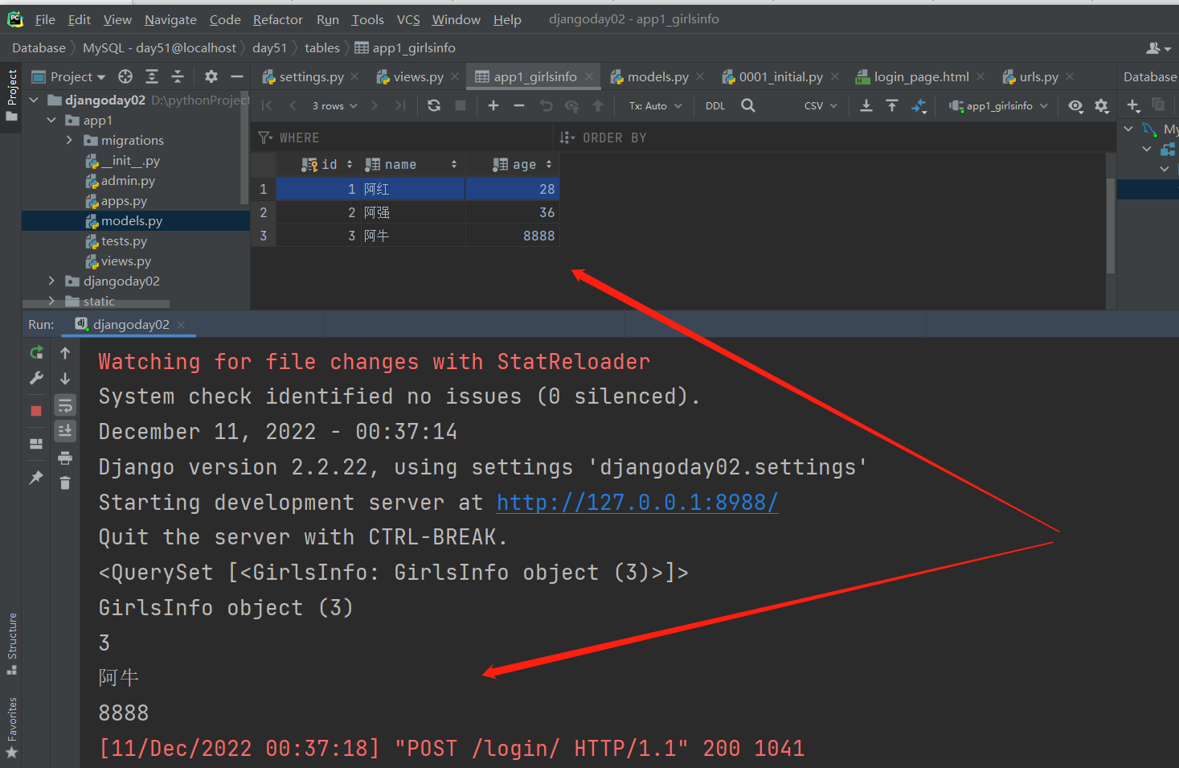Toggle soft-wrap in run console
Image resolution: width=1179 pixels, height=768 pixels.
65,405
